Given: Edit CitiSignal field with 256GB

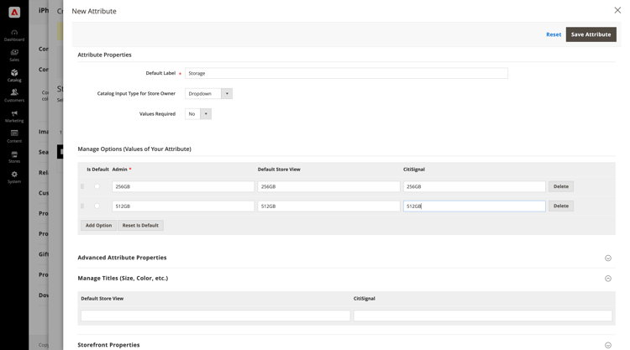Looking at the screenshot, I should [474, 186].
